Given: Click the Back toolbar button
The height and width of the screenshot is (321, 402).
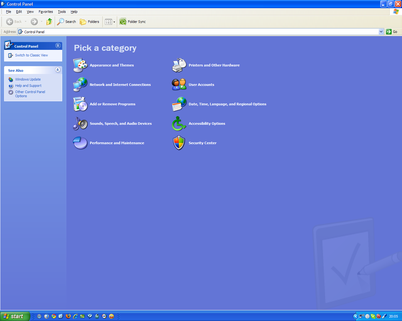Looking at the screenshot, I should (x=14, y=22).
